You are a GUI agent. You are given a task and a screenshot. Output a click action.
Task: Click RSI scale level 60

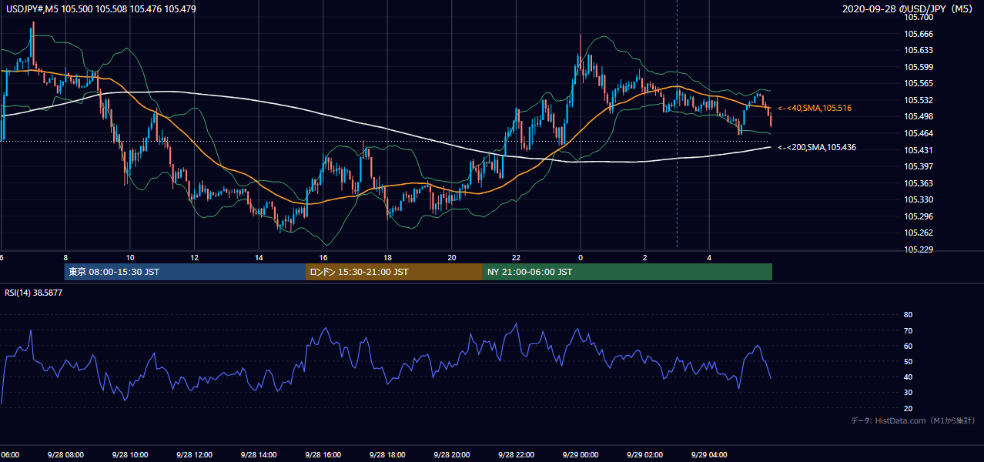908,346
